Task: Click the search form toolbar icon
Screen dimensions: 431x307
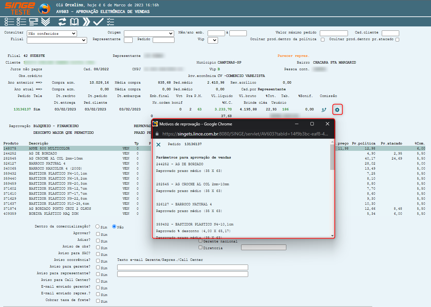Action: pyautogui.click(x=33, y=22)
